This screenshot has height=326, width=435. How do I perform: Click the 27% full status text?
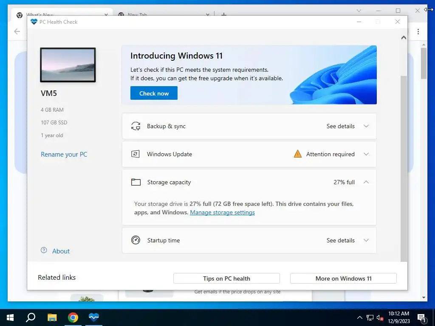coord(344,182)
